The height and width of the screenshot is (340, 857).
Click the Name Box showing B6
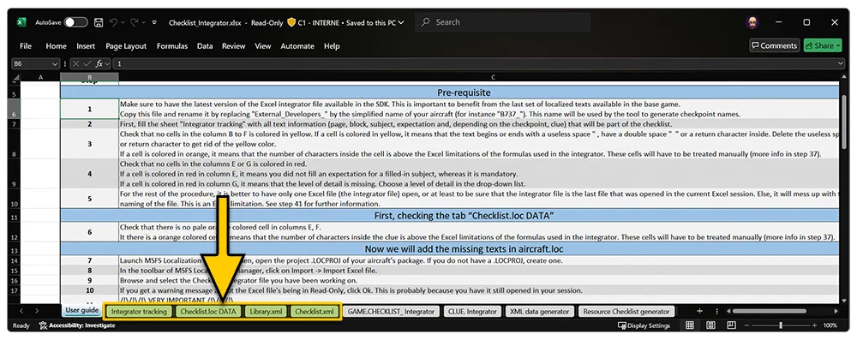coord(31,64)
